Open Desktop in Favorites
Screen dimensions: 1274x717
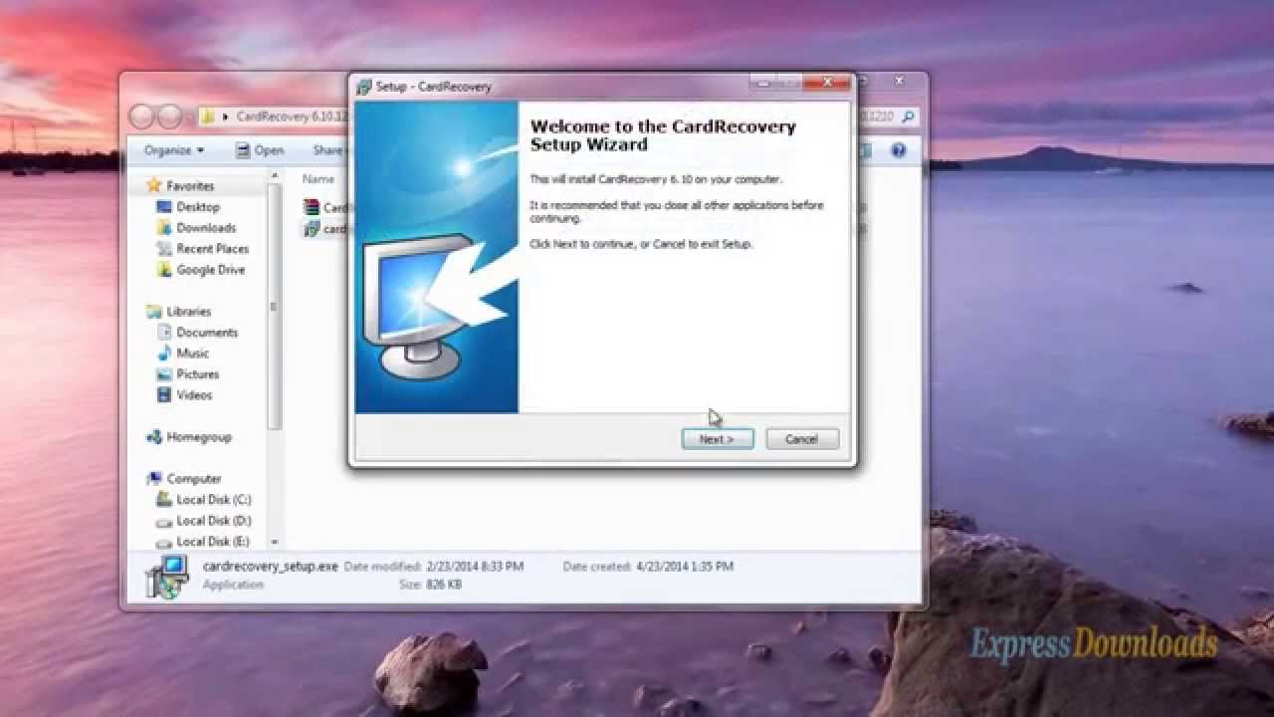(x=198, y=207)
